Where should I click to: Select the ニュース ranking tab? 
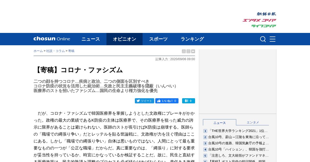220,123
